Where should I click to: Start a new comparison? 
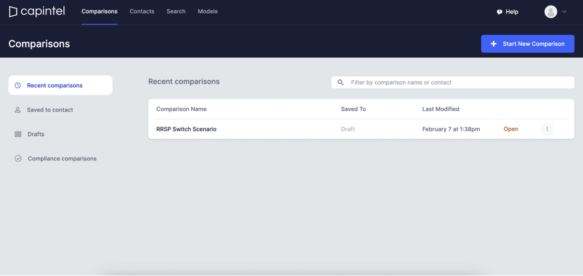click(x=527, y=44)
